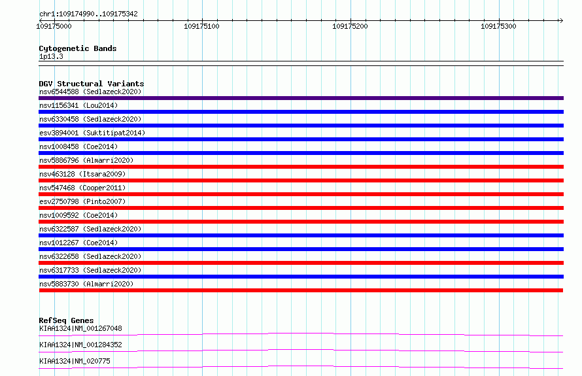Select variant nsv463128 (Itsara2009) label
The height and width of the screenshot is (376, 582).
pos(82,174)
